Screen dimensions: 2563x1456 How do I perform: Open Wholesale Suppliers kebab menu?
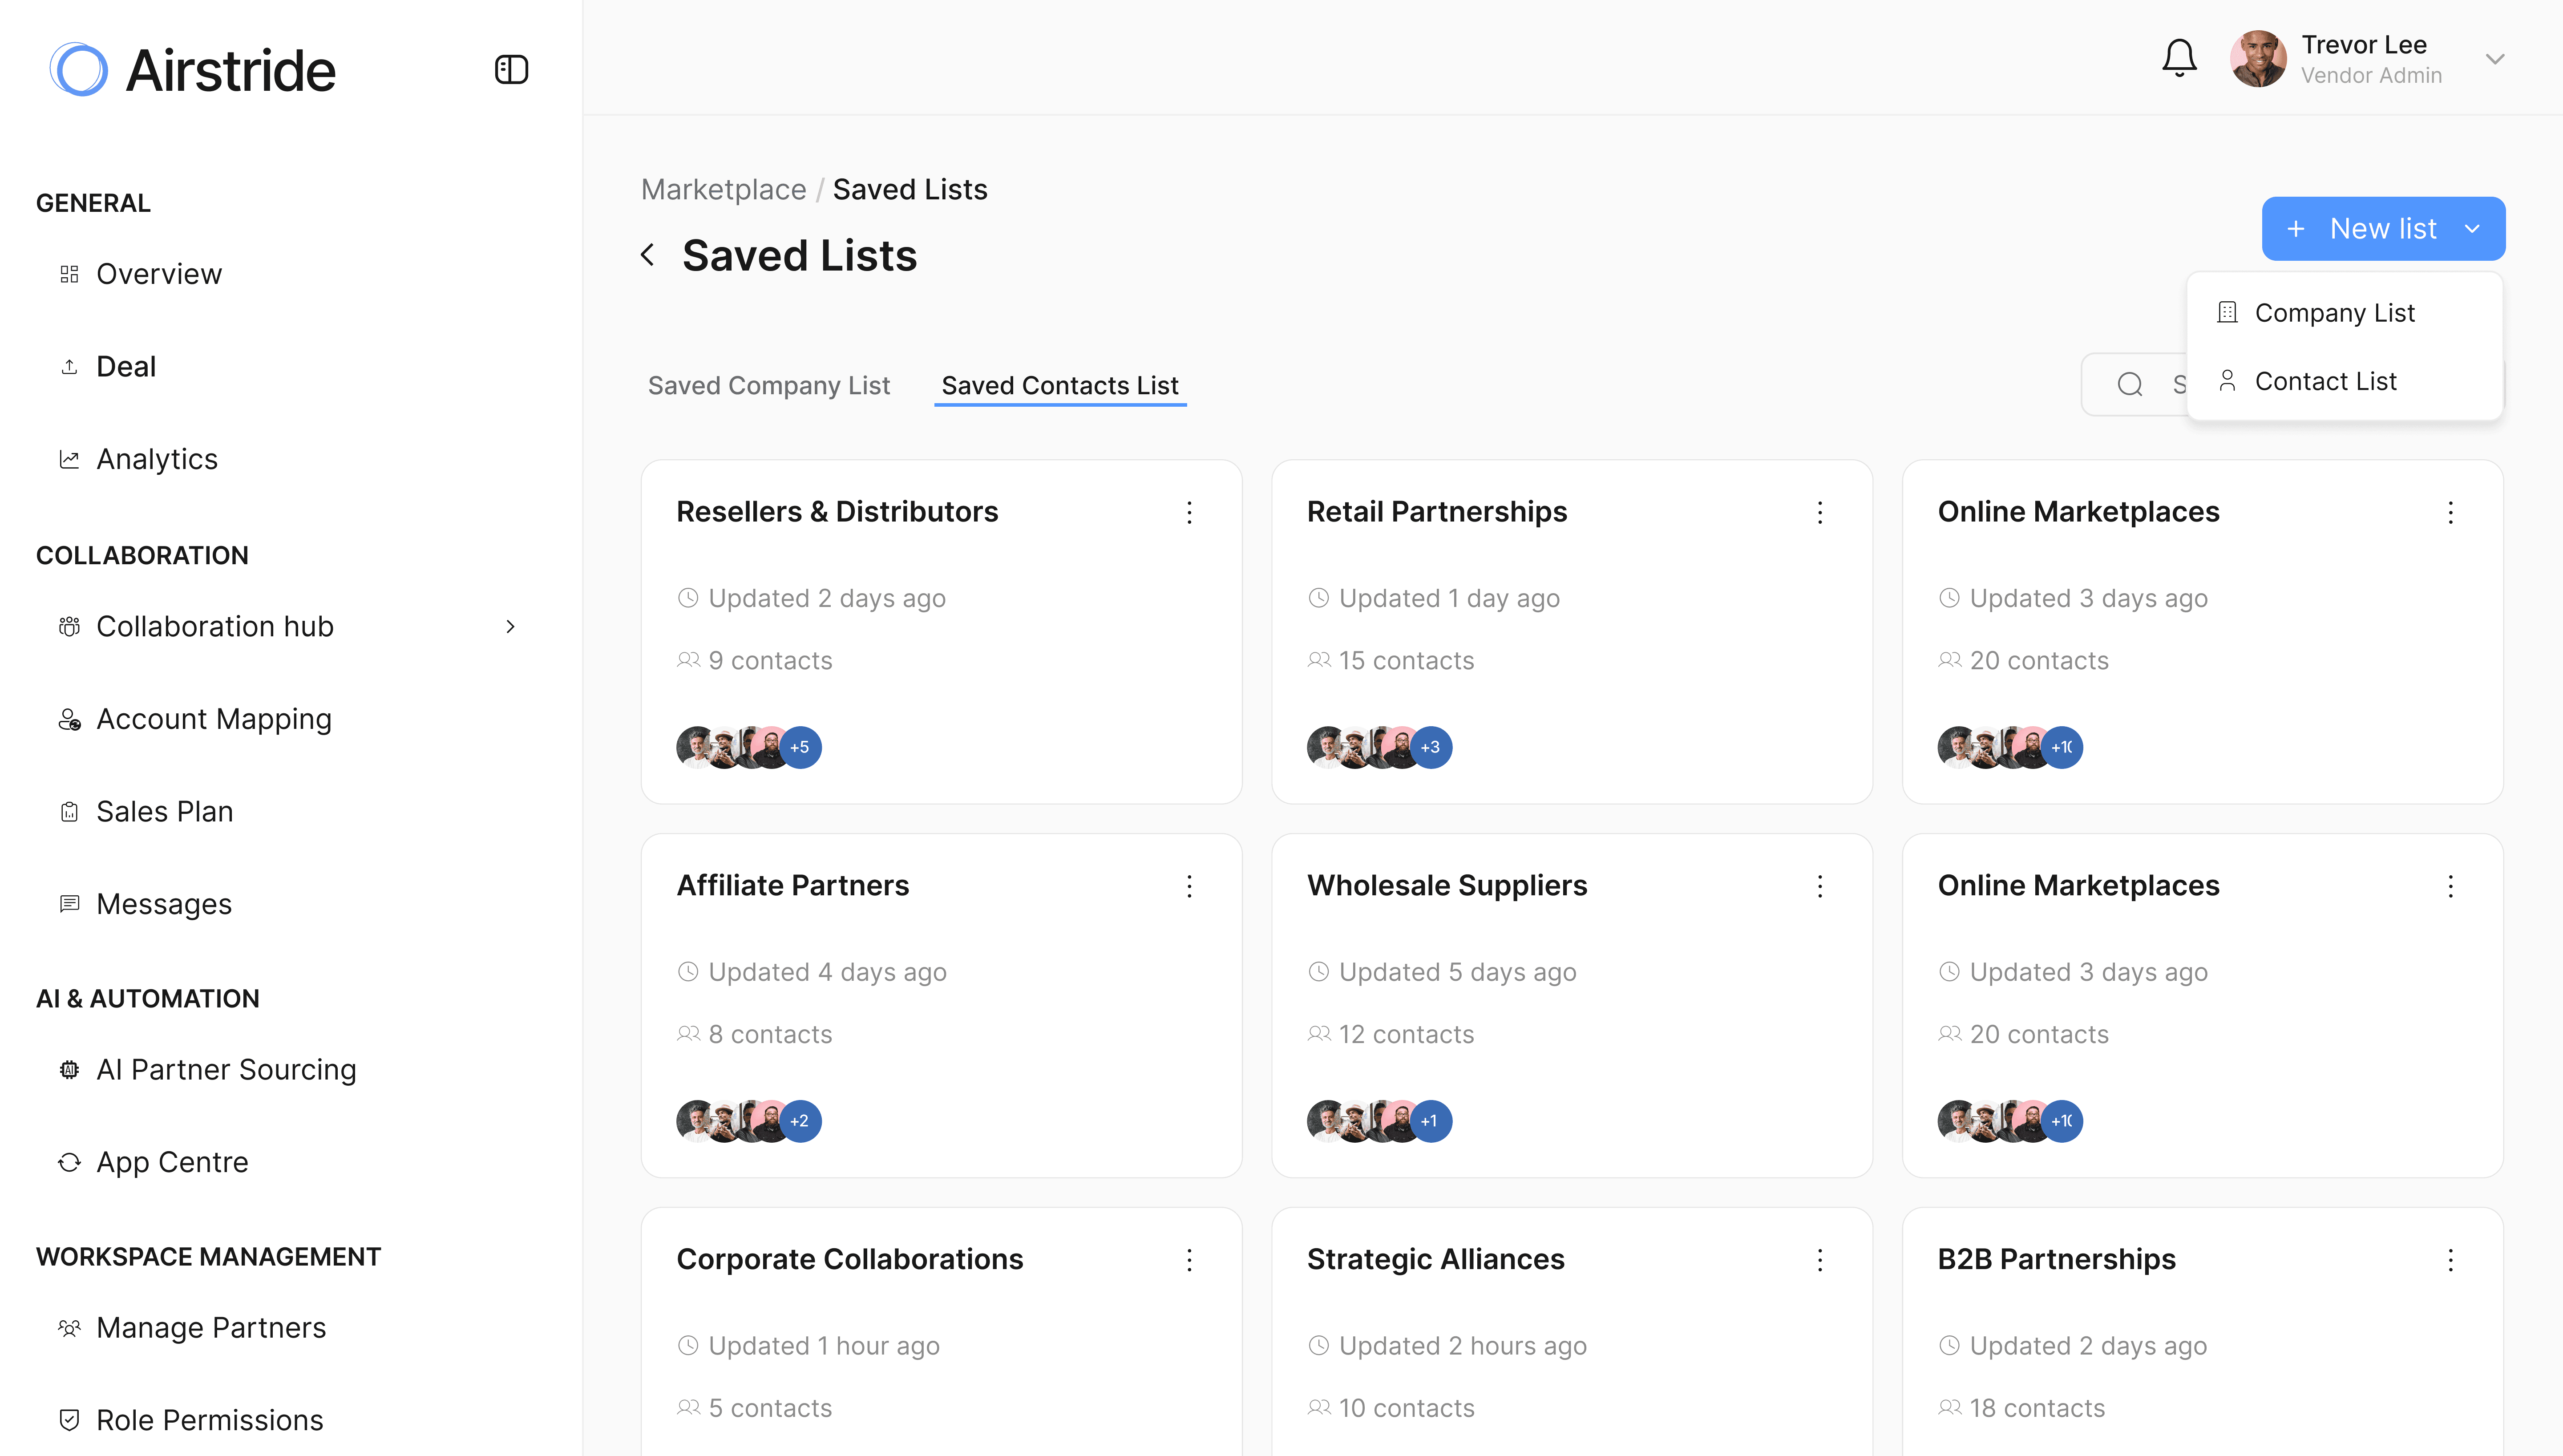pos(1819,886)
